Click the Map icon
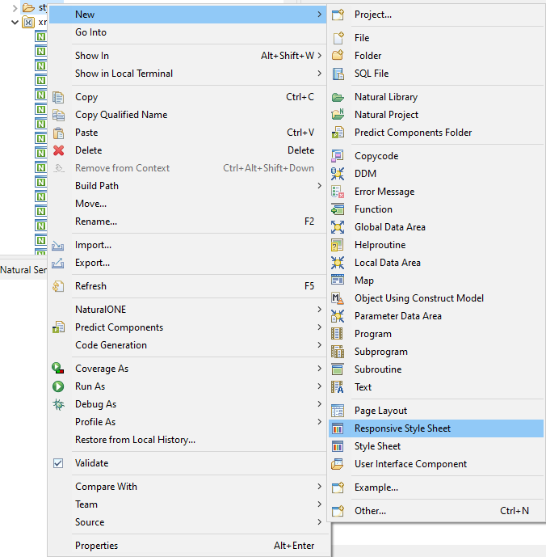 coord(338,281)
